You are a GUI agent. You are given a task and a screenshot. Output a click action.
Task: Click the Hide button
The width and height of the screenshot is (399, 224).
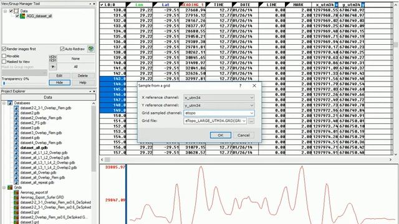click(60, 83)
